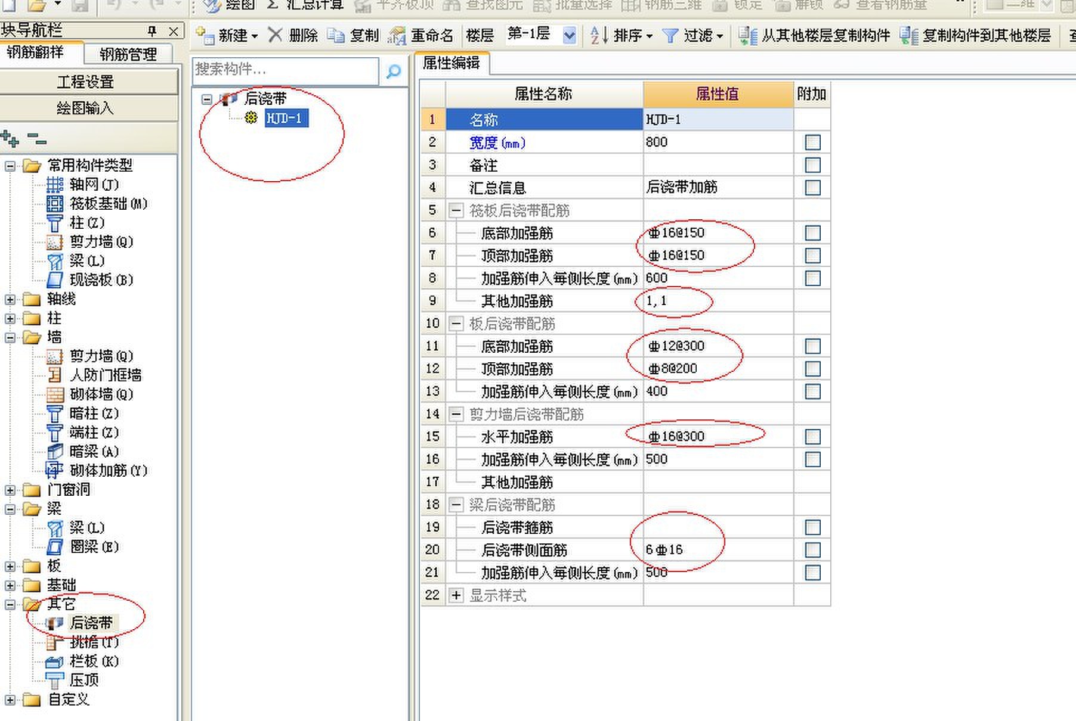The height and width of the screenshot is (721, 1076).
Task: Tick 附加 checkbox for 备注 row
Action: pos(812,165)
